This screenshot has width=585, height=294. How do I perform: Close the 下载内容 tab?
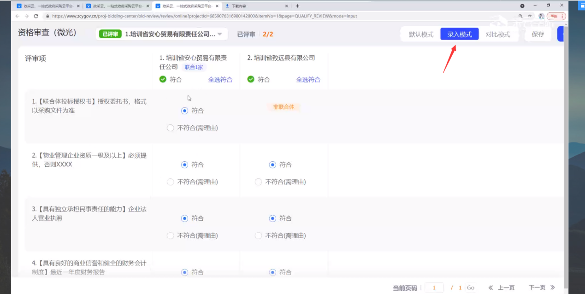(x=287, y=6)
